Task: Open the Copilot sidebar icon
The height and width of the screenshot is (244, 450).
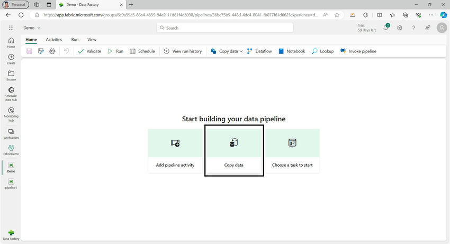Action: (x=444, y=15)
